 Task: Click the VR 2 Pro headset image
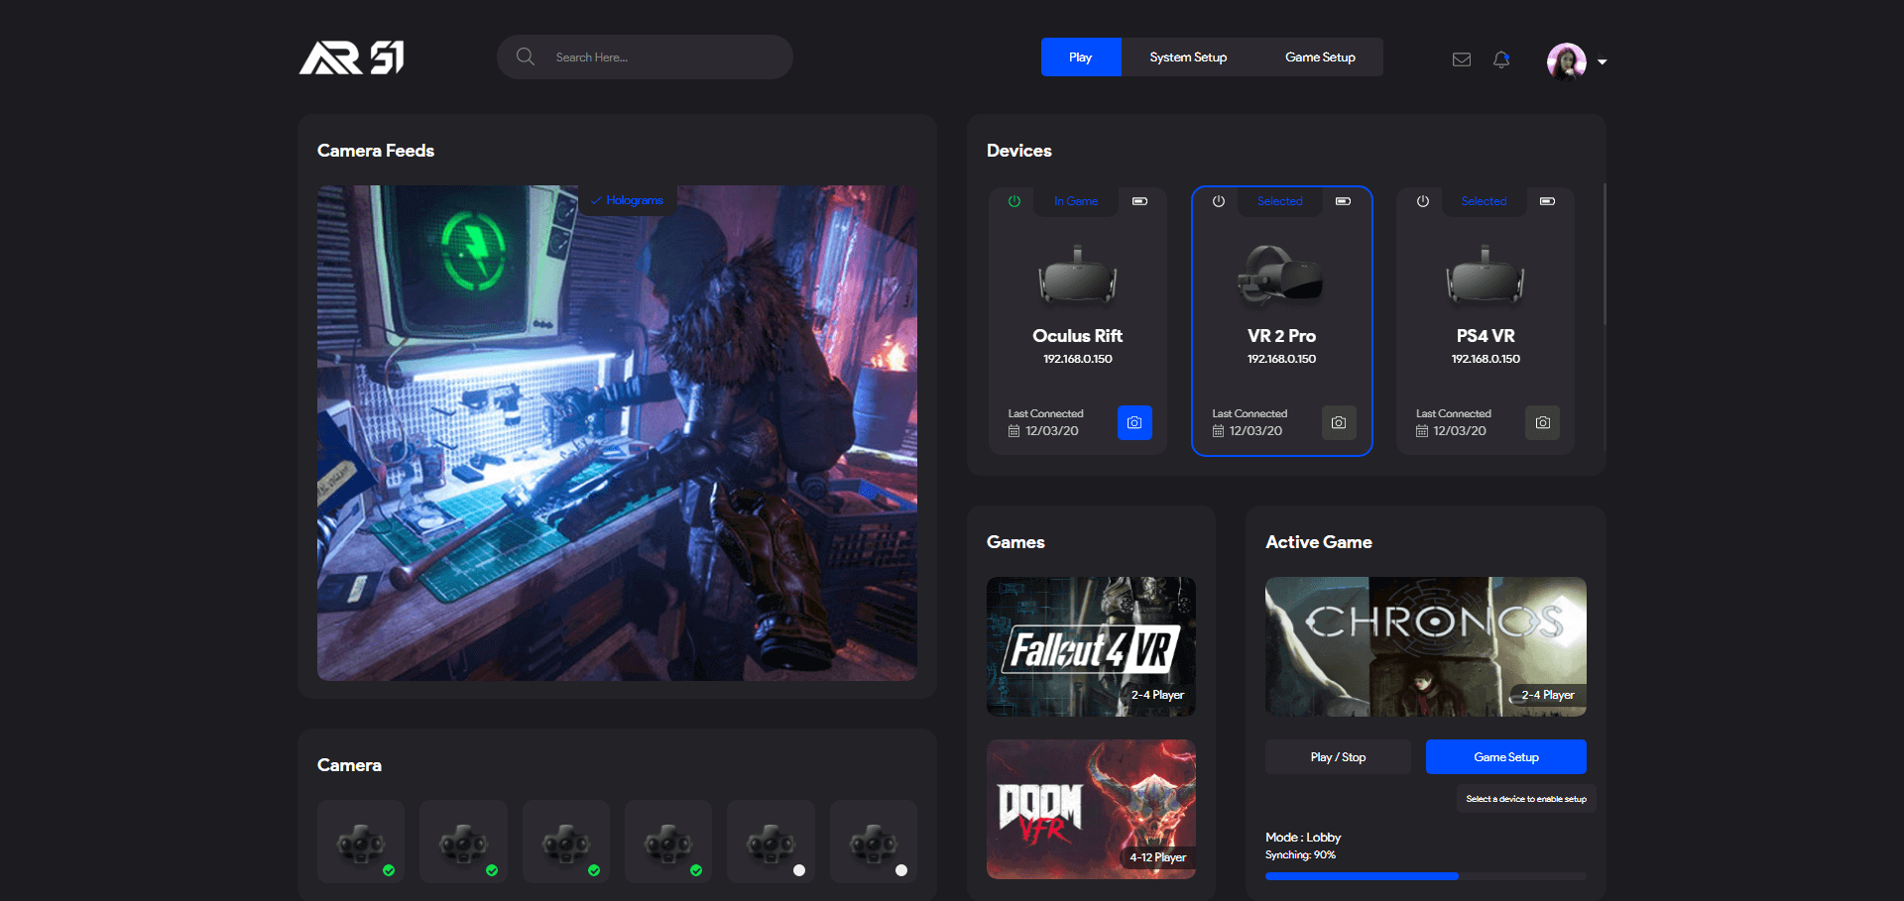(1280, 275)
